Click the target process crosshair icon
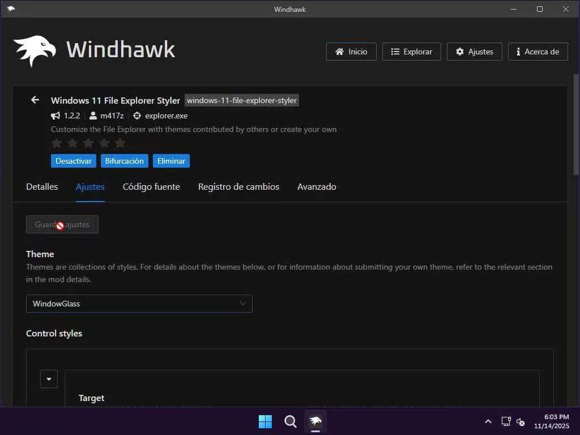This screenshot has width=580, height=435. coord(137,116)
